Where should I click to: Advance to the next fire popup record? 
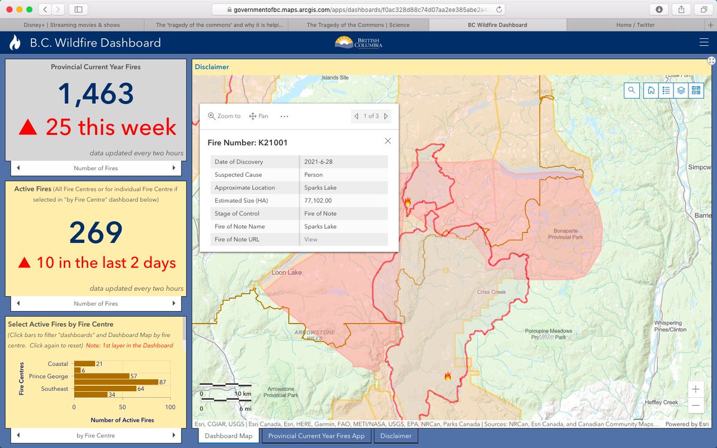coord(385,116)
